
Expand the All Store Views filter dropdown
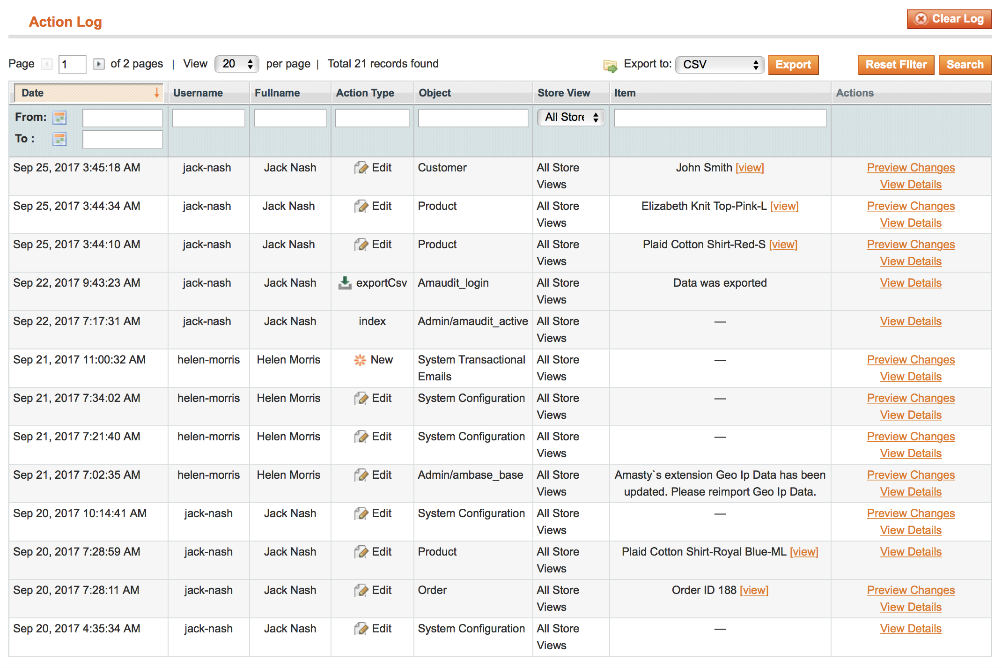[571, 117]
